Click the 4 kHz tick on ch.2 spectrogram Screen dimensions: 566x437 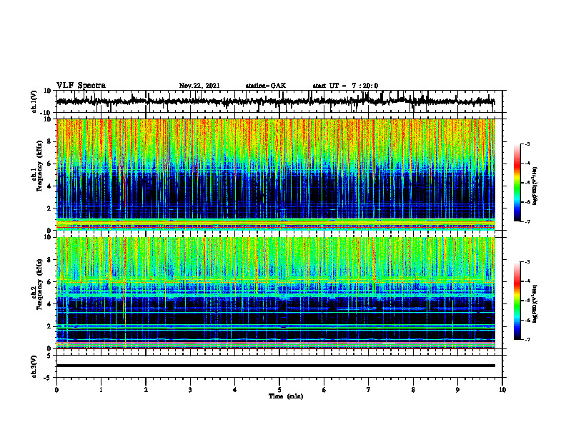click(x=51, y=304)
